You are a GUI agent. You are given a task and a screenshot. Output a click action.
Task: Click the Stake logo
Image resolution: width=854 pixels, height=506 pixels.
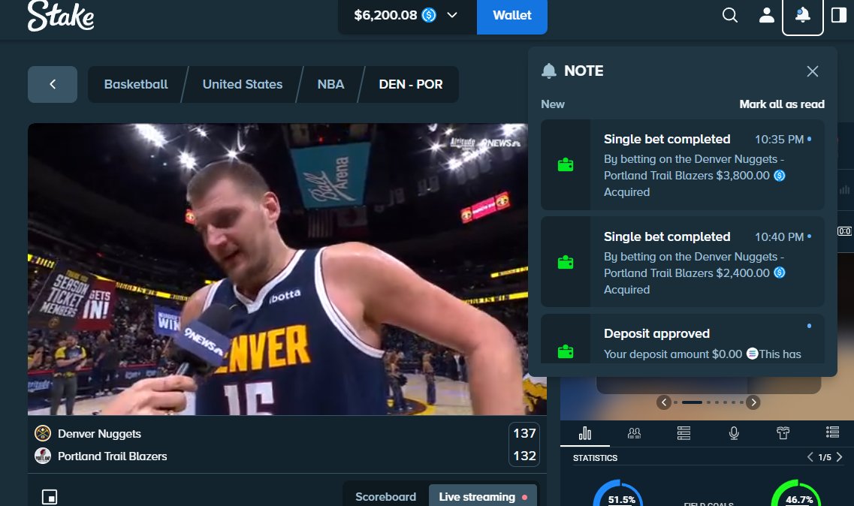(60, 16)
